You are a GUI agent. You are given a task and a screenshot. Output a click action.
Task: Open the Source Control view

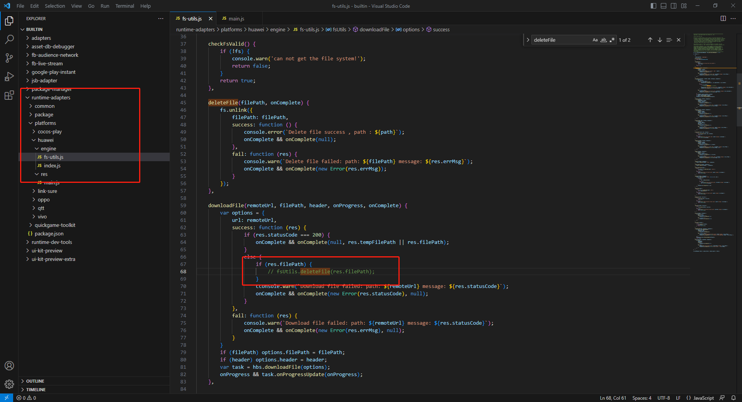click(x=9, y=58)
